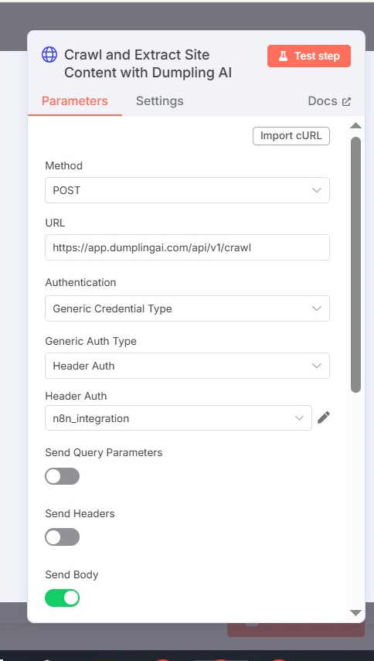The height and width of the screenshot is (661, 374).
Task: Switch to the Settings tab
Action: point(160,101)
